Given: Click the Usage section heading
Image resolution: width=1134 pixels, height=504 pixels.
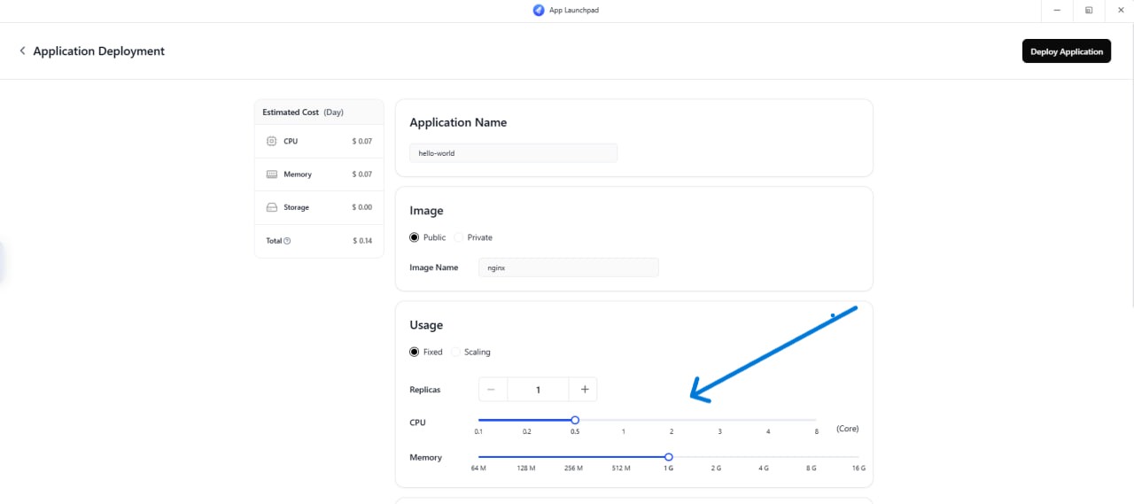Looking at the screenshot, I should (x=426, y=325).
